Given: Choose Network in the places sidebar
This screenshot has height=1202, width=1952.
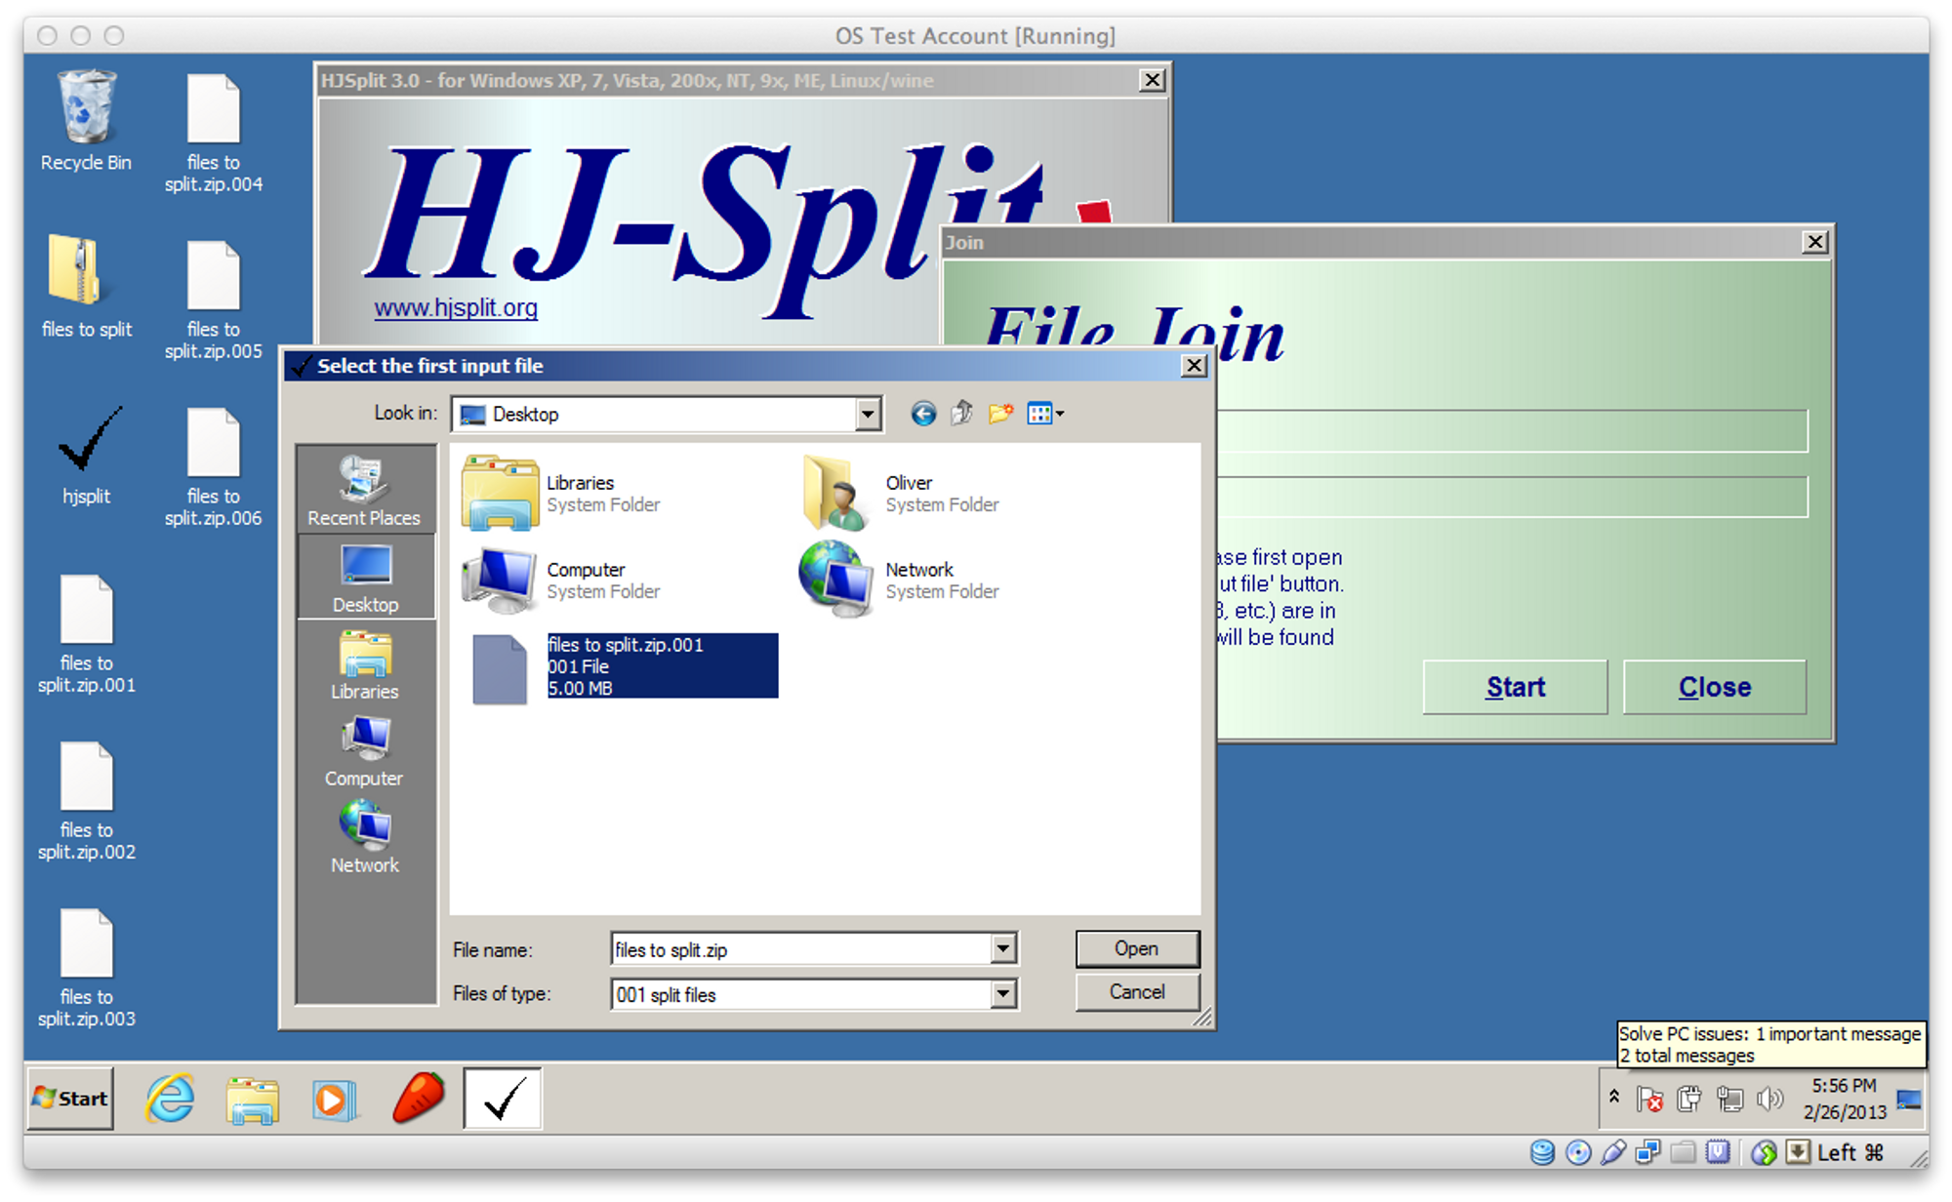Looking at the screenshot, I should pos(364,839).
